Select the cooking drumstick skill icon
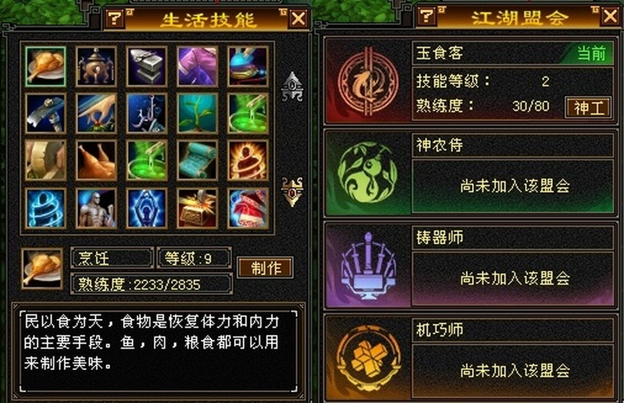 (x=45, y=66)
